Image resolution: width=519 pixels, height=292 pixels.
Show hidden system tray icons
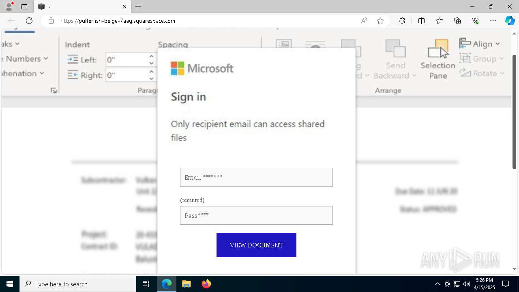tap(437, 284)
